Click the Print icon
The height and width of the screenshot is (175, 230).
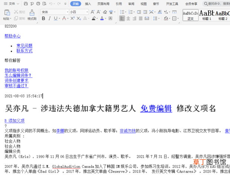click(x=38, y=4)
